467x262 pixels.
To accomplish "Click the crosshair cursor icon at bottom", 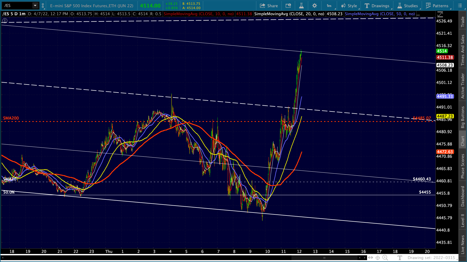I will click(378, 258).
